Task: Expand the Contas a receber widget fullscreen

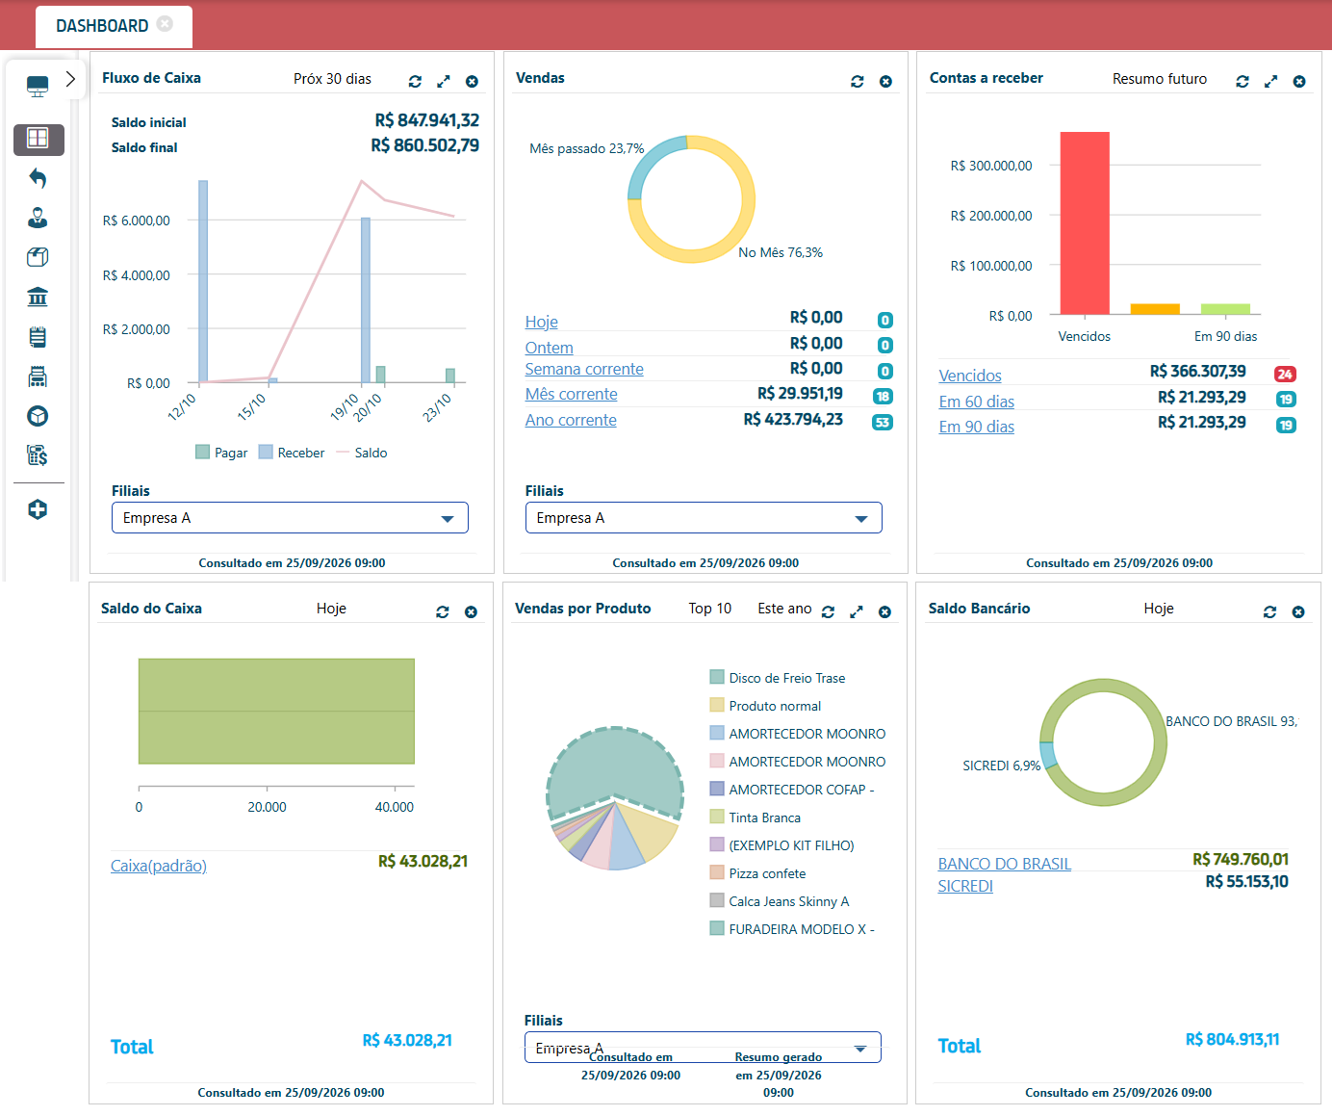Action: (1270, 82)
